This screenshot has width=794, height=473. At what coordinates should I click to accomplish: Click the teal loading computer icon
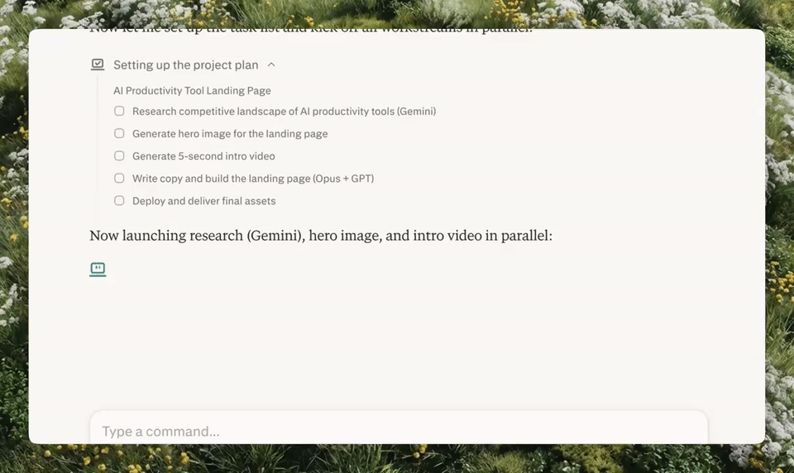(98, 269)
